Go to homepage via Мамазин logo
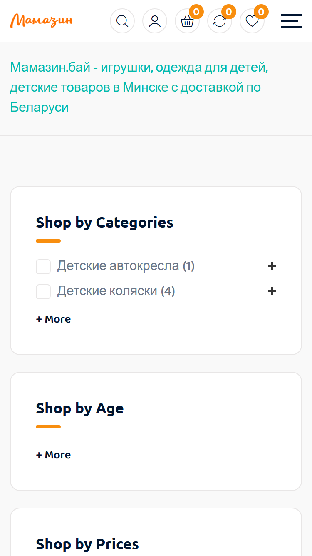This screenshot has height=556, width=312. point(41,20)
